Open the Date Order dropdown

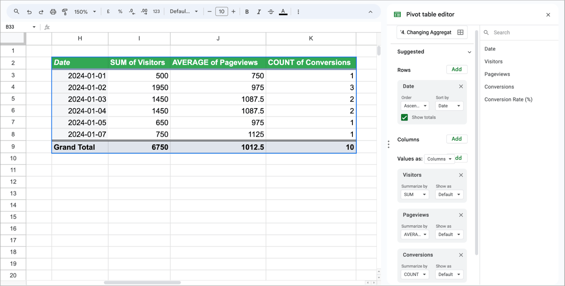(414, 106)
